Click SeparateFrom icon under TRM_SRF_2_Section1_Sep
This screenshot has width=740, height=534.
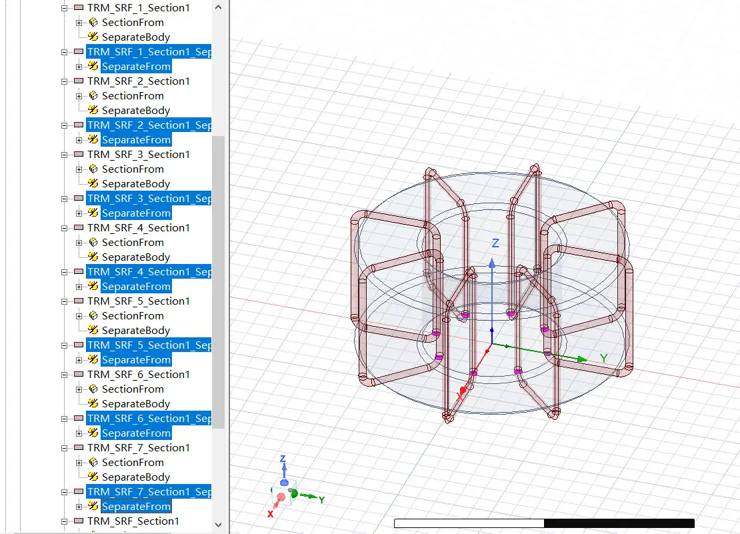93,139
